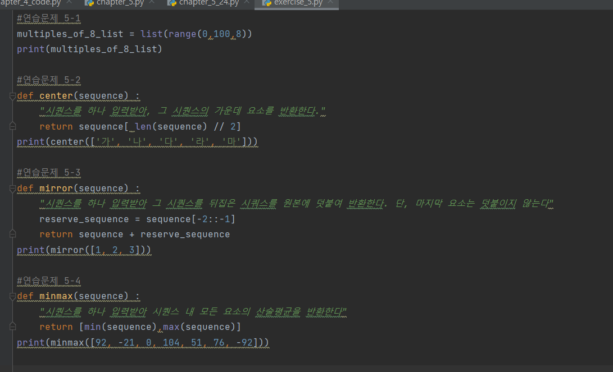Click the function name 'minmax' in its def line

click(56, 296)
